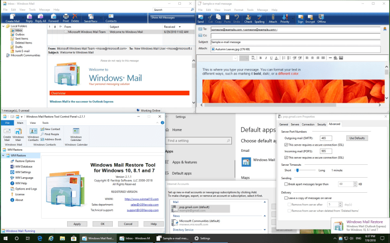The width and height of the screenshot is (390, 243).
Task: Click the Outgoing mail SMTP port field
Action: [326, 138]
